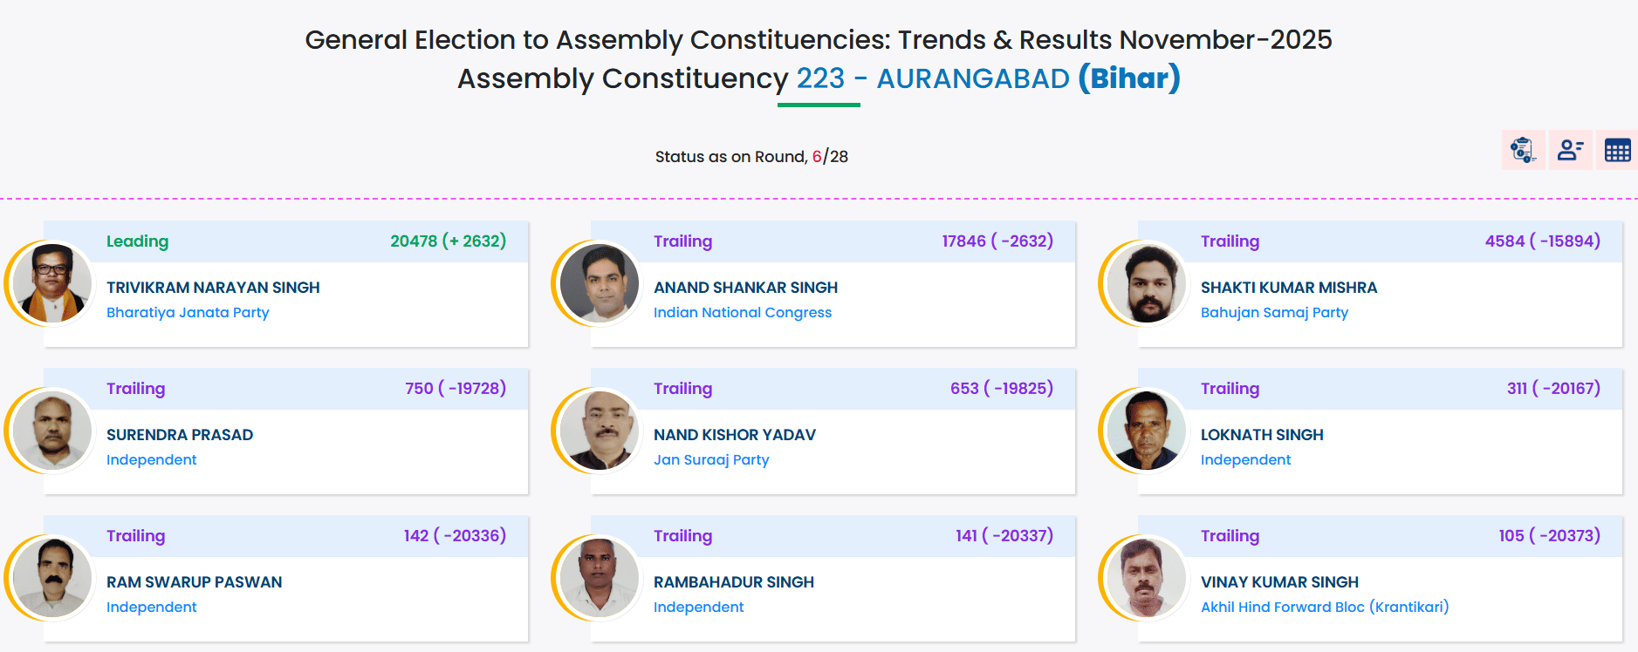
Task: Select Shakti Kumar Mishra's portrait
Action: (x=1147, y=283)
